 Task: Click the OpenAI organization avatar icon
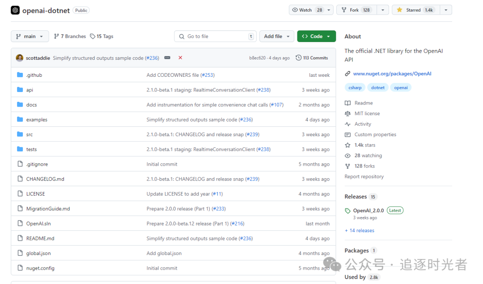click(x=15, y=9)
